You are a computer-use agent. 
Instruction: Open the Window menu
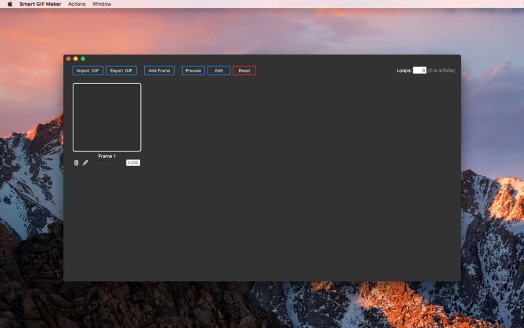point(102,4)
